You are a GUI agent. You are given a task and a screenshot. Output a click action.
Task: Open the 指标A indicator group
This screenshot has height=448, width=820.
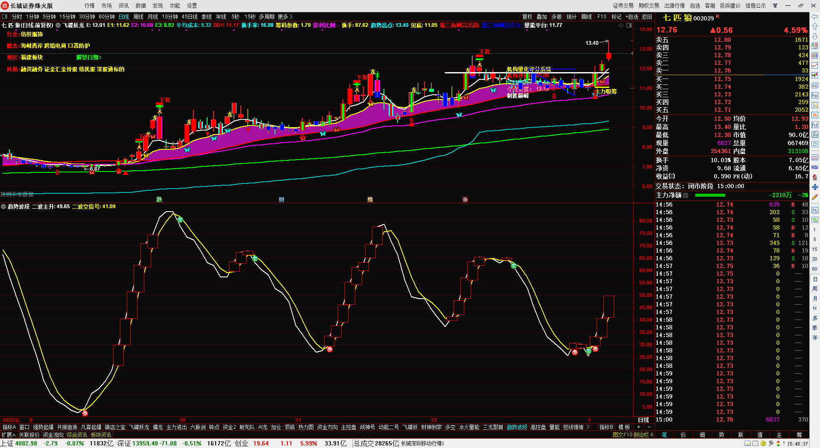coord(9,427)
